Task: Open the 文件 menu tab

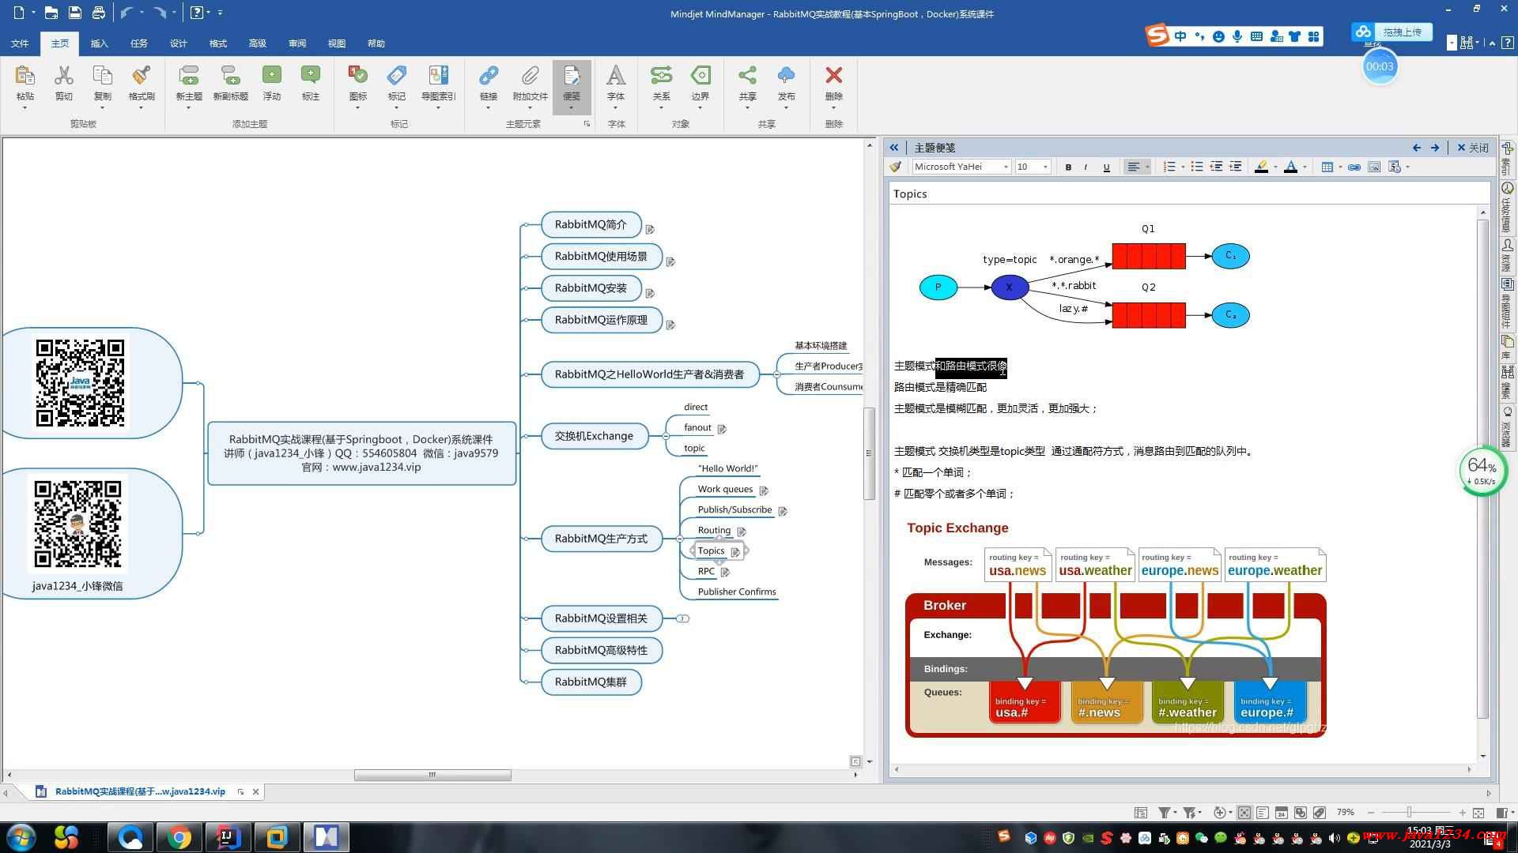Action: 20,43
